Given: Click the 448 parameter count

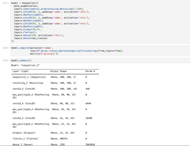Looking at the screenshot, I should pyautogui.click(x=88, y=89).
